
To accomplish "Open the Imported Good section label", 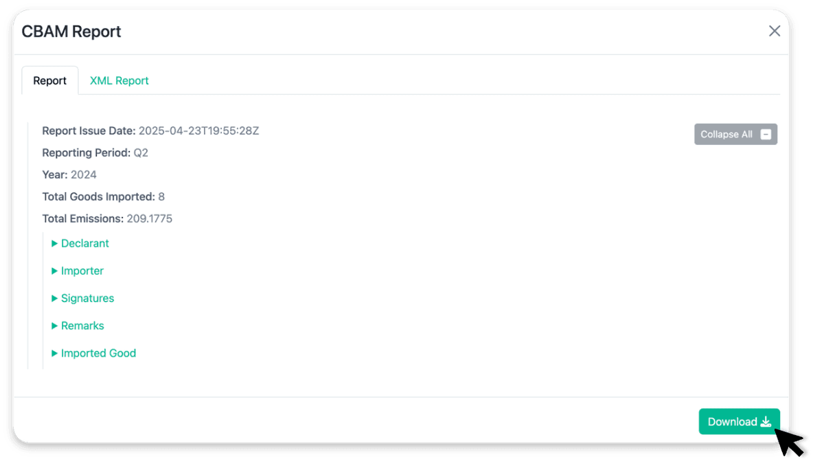I will pos(98,353).
